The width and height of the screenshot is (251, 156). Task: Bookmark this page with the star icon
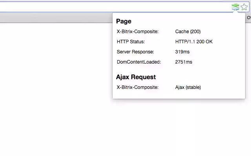(x=244, y=7)
